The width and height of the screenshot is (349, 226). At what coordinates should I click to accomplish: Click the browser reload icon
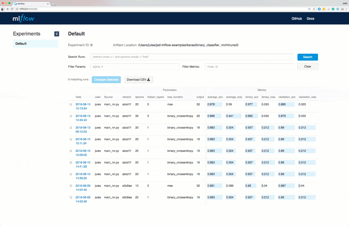pyautogui.click(x=12, y=9)
